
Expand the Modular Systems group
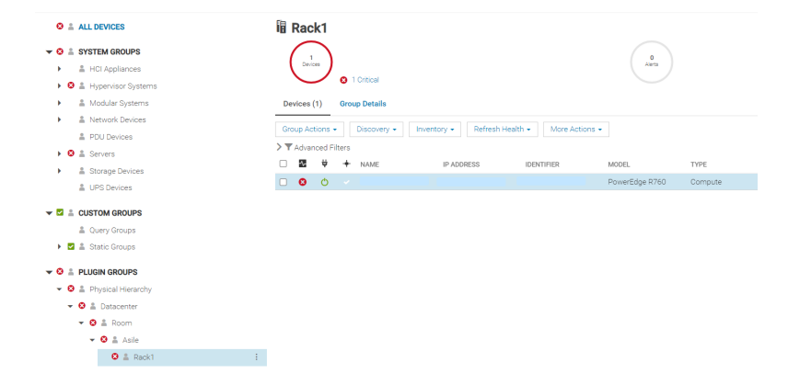(x=59, y=103)
